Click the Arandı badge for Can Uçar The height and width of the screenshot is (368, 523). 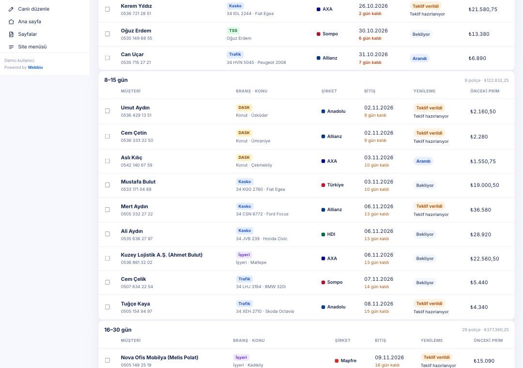tap(419, 59)
